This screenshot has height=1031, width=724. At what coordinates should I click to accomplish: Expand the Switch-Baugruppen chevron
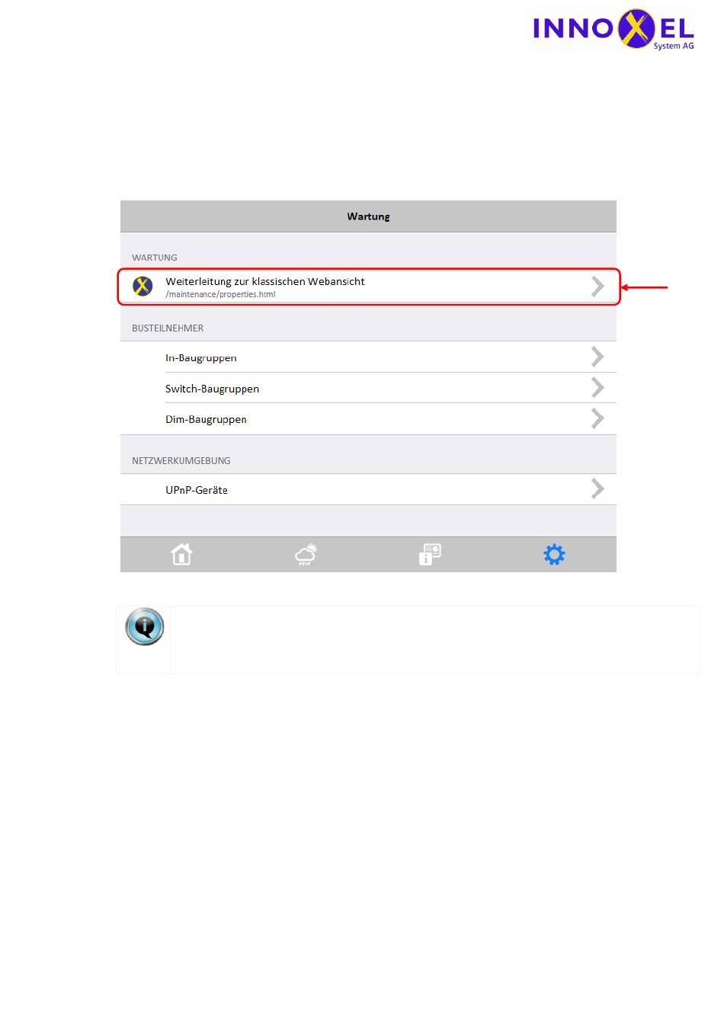point(597,388)
